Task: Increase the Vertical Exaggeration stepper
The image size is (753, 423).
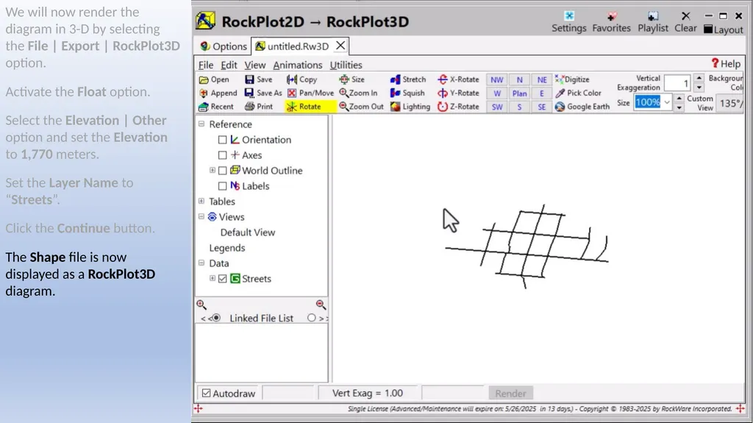Action: (x=699, y=79)
